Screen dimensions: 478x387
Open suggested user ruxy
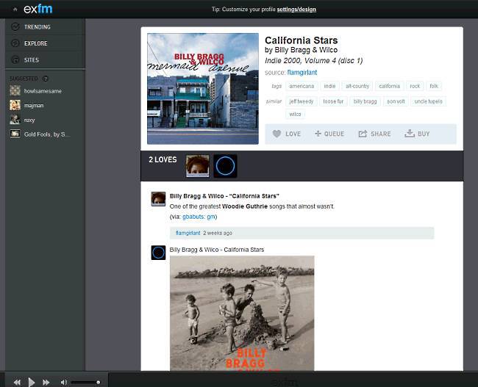click(x=29, y=120)
